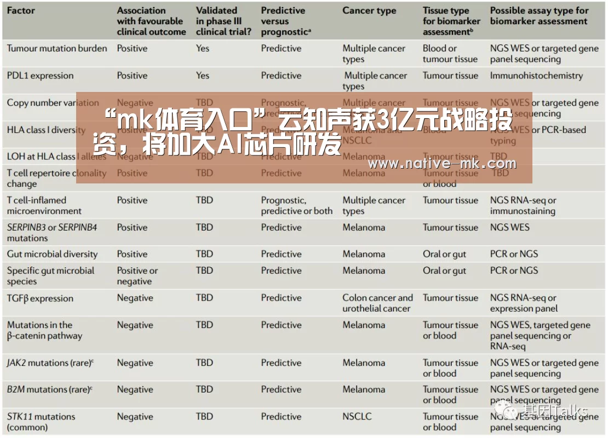Select 'Oral or gut' in Gut microbial diversity row
608x438 pixels.
pyautogui.click(x=444, y=254)
